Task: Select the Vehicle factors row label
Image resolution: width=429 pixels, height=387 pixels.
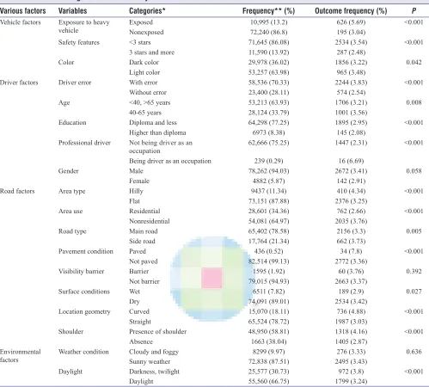Action: [x=21, y=22]
